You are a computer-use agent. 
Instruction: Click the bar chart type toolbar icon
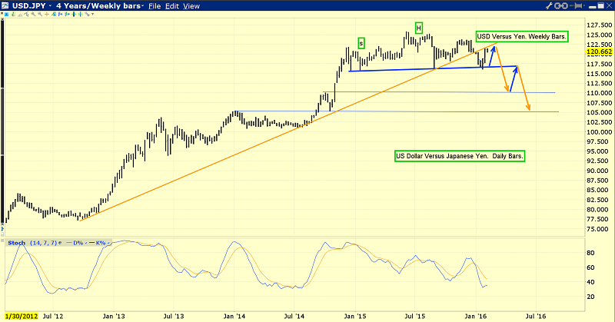[13, 14]
